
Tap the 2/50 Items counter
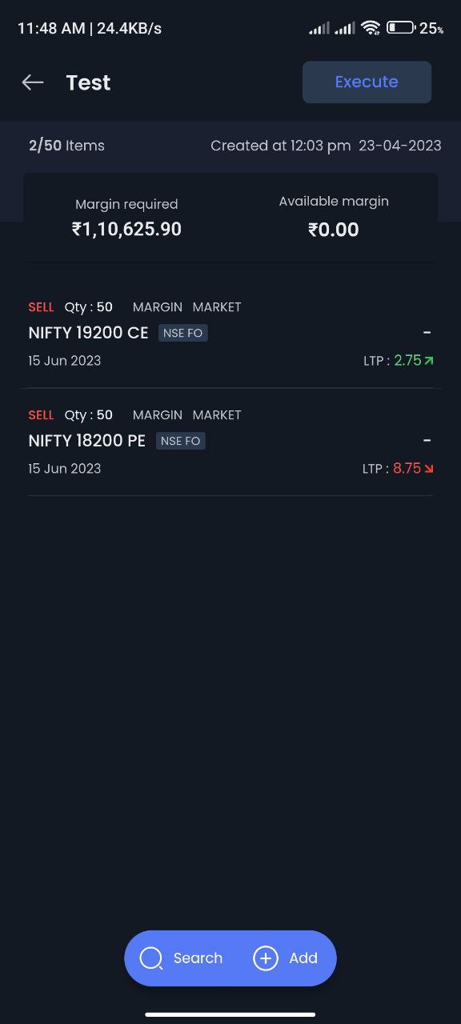pyautogui.click(x=66, y=146)
